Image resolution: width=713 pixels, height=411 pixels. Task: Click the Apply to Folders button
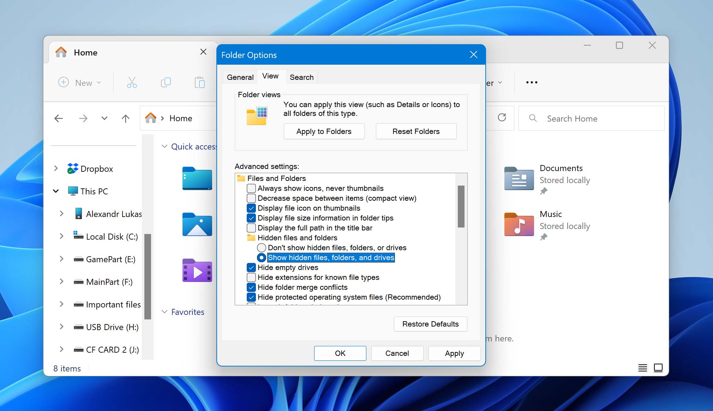pyautogui.click(x=323, y=131)
